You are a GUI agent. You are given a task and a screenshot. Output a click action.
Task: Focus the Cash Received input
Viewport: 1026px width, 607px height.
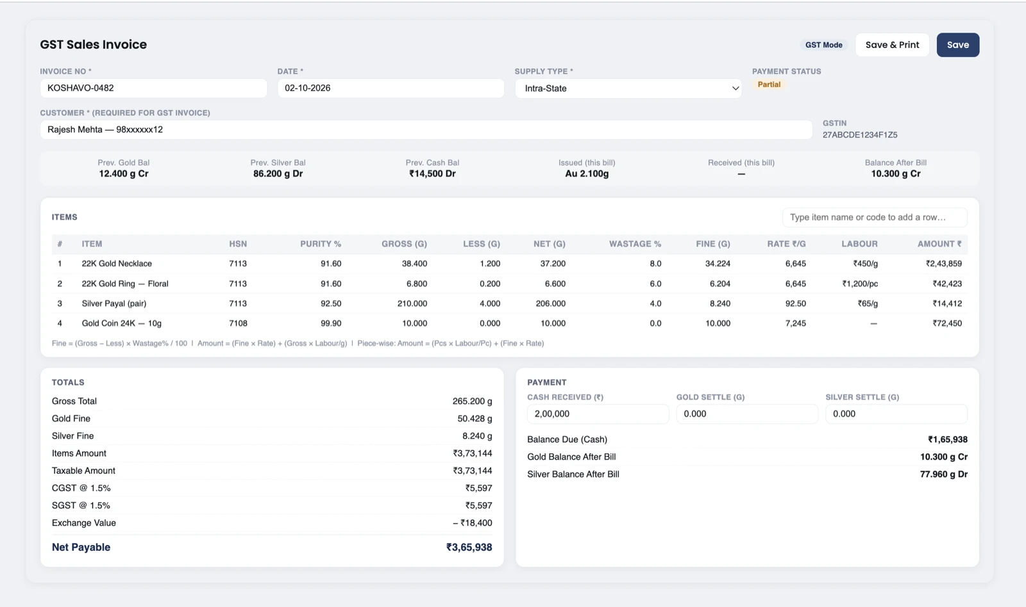(597, 414)
